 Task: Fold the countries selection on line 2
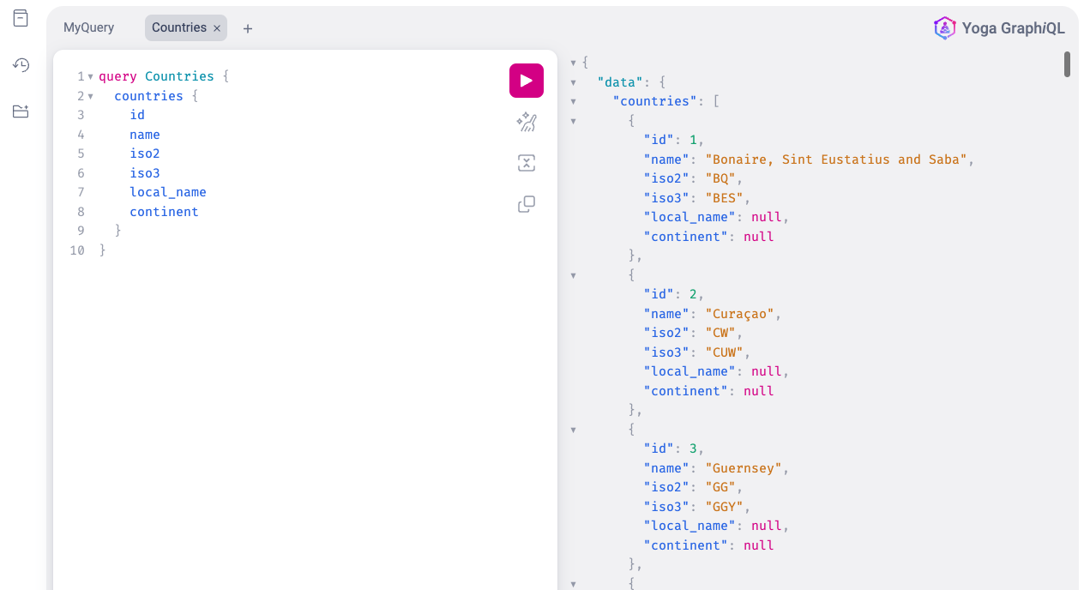[91, 96]
